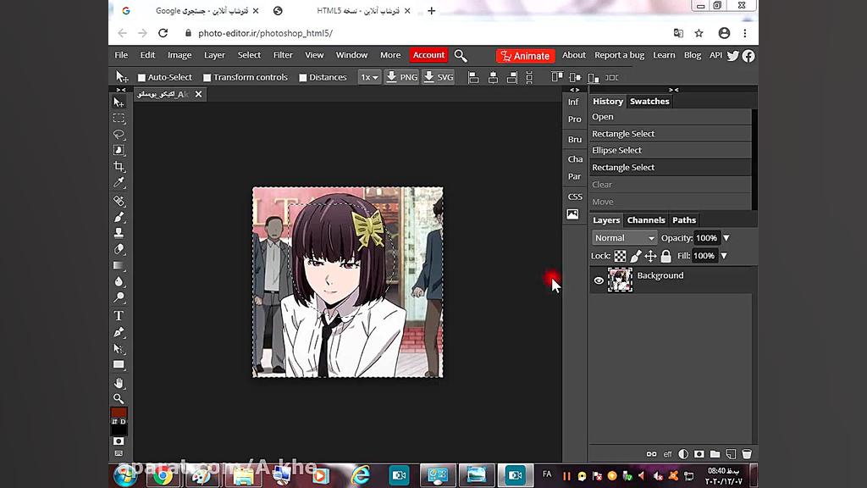Image resolution: width=867 pixels, height=488 pixels.
Task: Add a raster mask to layer
Action: pyautogui.click(x=699, y=454)
